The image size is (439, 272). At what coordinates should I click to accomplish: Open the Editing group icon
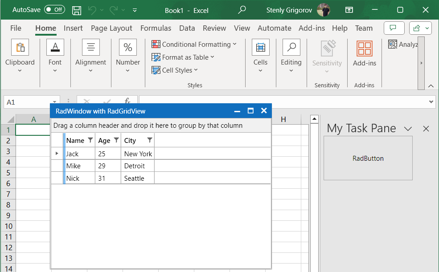pos(291,47)
